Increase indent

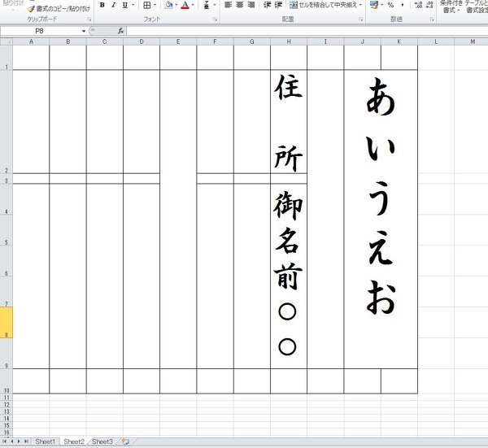tap(278, 5)
